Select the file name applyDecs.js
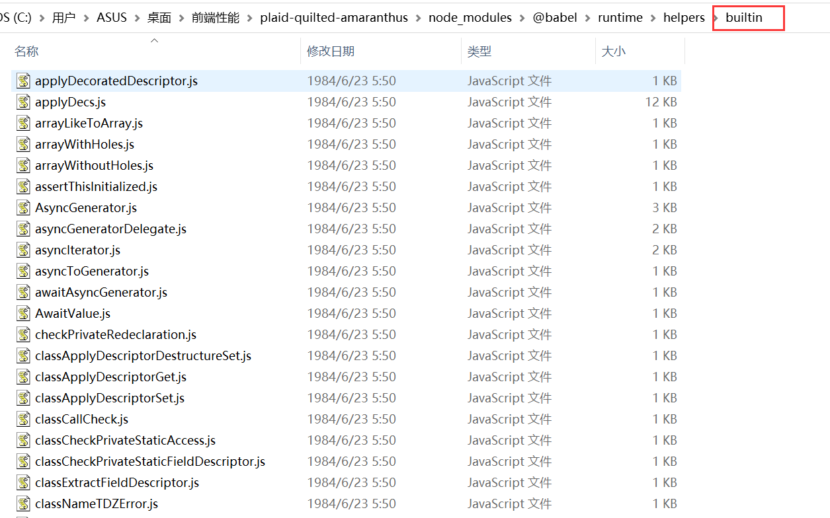This screenshot has height=518, width=830. coord(70,102)
